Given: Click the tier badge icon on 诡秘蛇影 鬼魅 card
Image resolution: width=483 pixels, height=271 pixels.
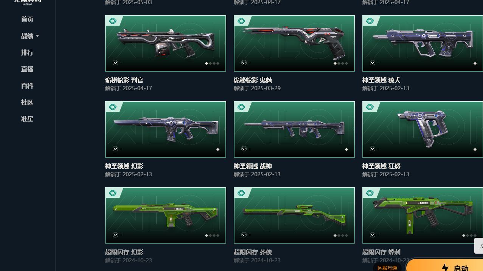Looking at the screenshot, I should 241,21.
